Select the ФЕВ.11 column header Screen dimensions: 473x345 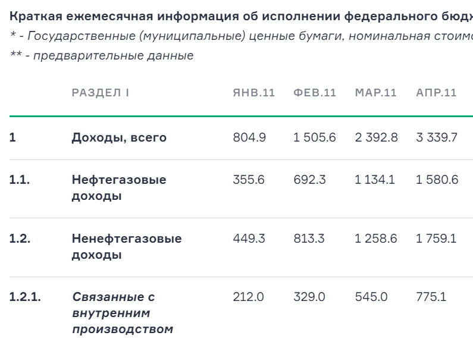(315, 93)
